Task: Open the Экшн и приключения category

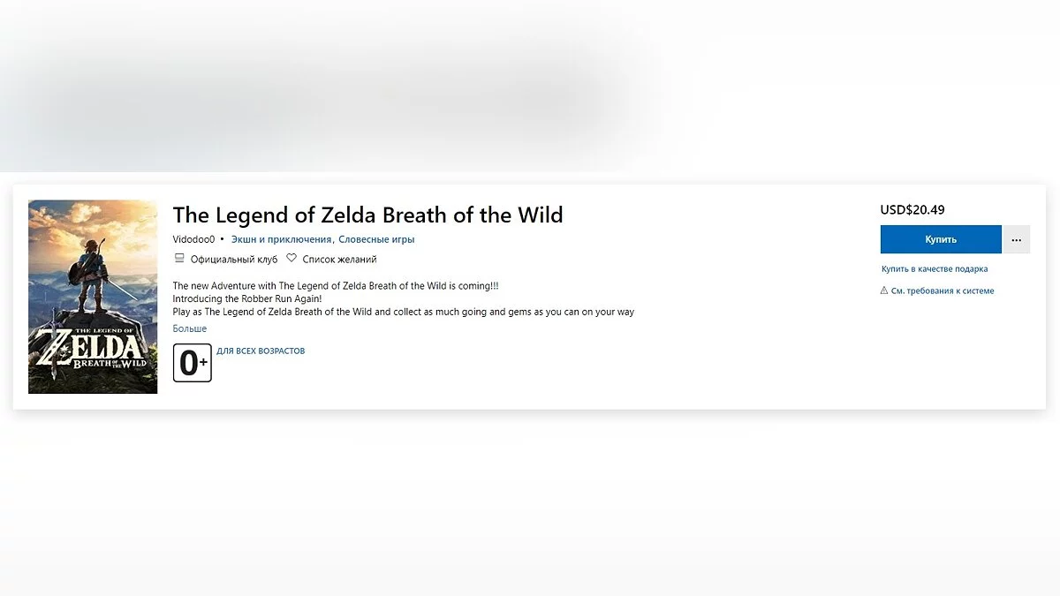Action: pos(281,239)
